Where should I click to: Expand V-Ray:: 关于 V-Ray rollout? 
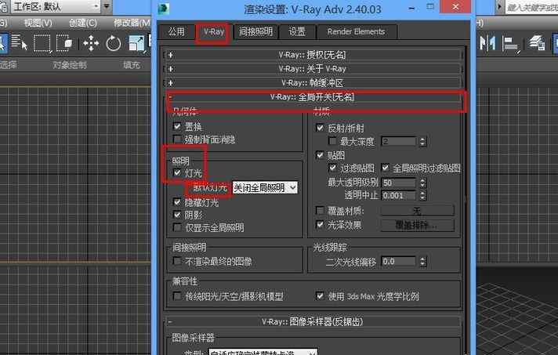point(313,69)
